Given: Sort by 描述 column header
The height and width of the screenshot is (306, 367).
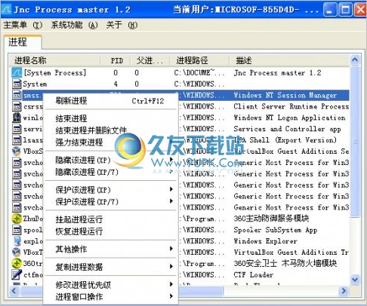Looking at the screenshot, I should point(289,60).
